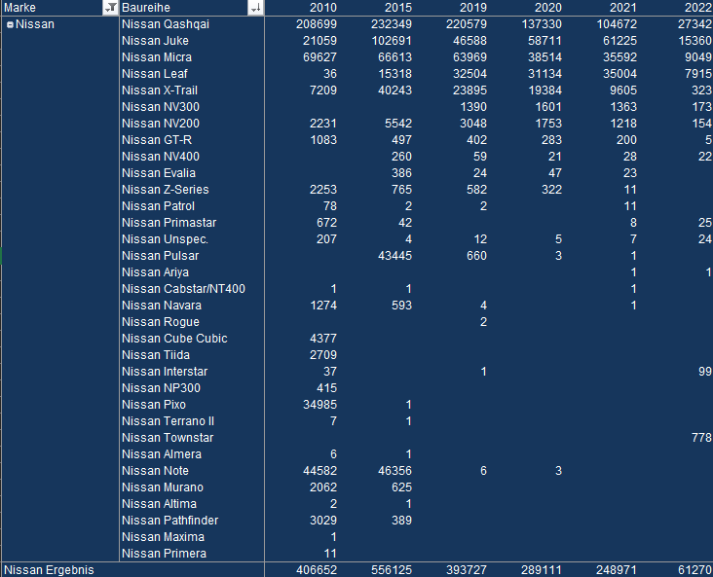Click the 2020 column header

click(548, 8)
